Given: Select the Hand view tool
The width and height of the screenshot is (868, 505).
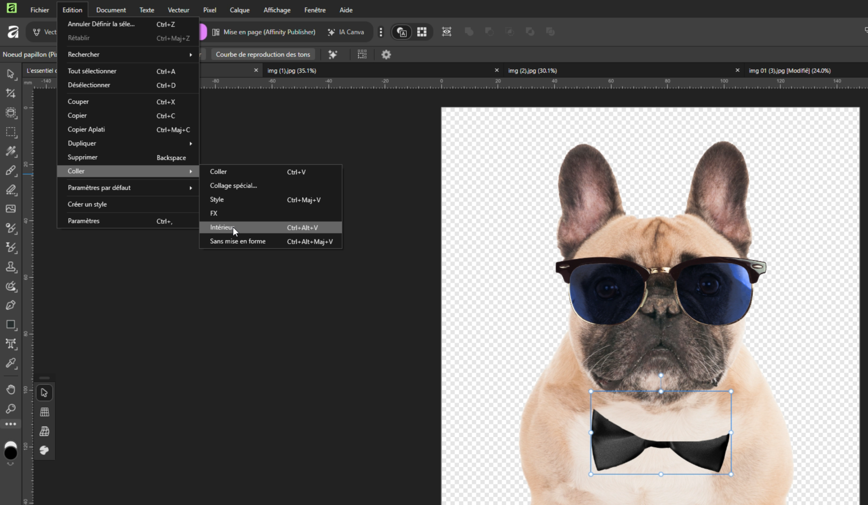Looking at the screenshot, I should [11, 389].
